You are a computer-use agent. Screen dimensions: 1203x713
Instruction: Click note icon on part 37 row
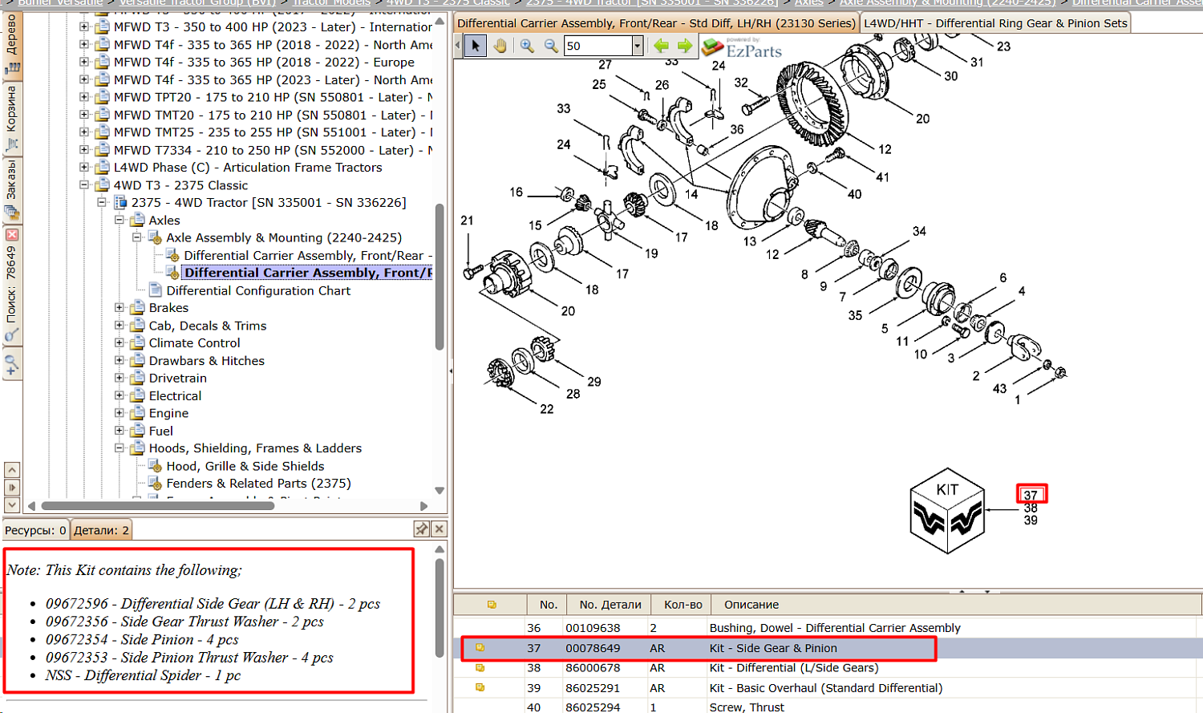[x=480, y=648]
